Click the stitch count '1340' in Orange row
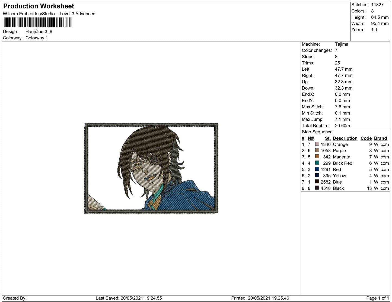The height and width of the screenshot is (302, 392). pos(326,144)
